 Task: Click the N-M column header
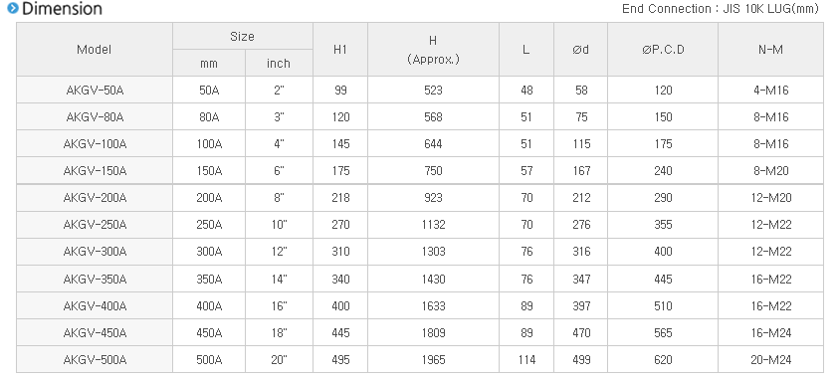[770, 50]
